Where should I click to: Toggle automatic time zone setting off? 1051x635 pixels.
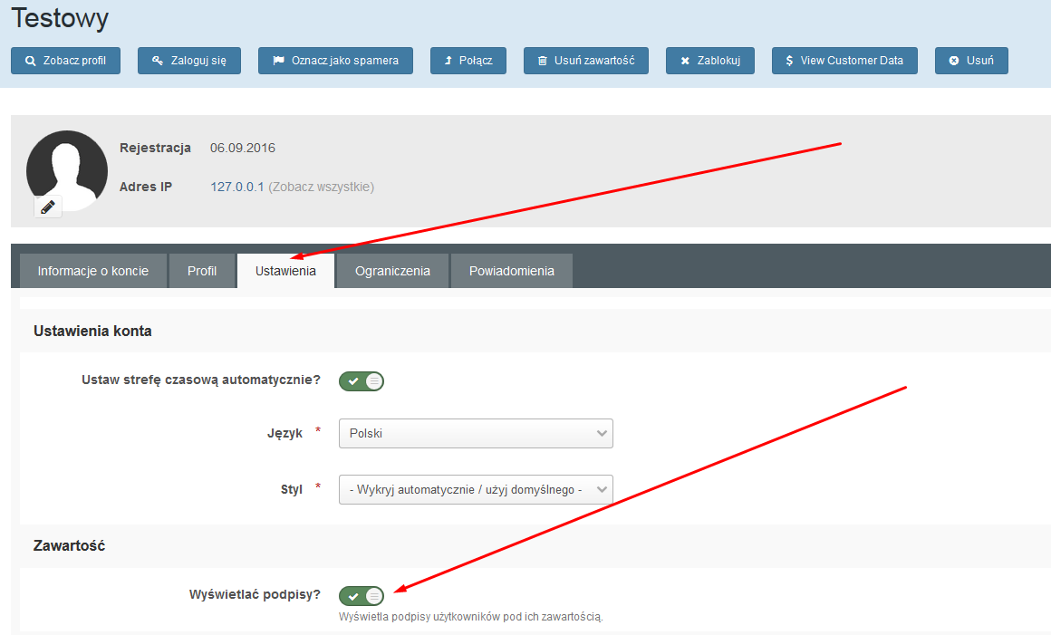(362, 380)
